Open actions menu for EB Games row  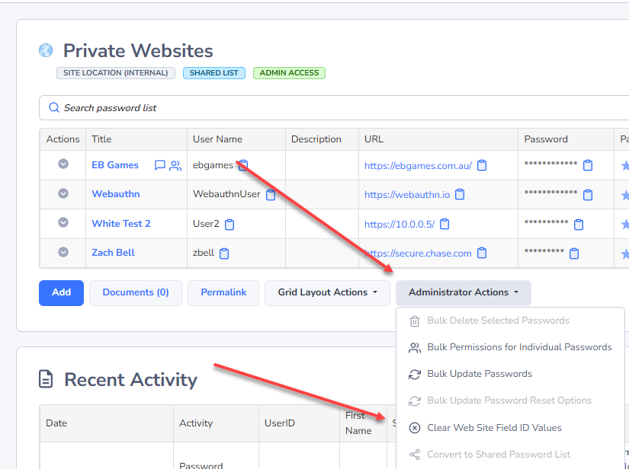point(63,164)
